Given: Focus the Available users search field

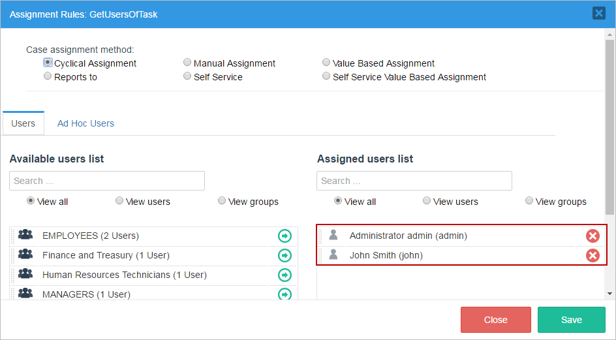Looking at the screenshot, I should point(107,181).
